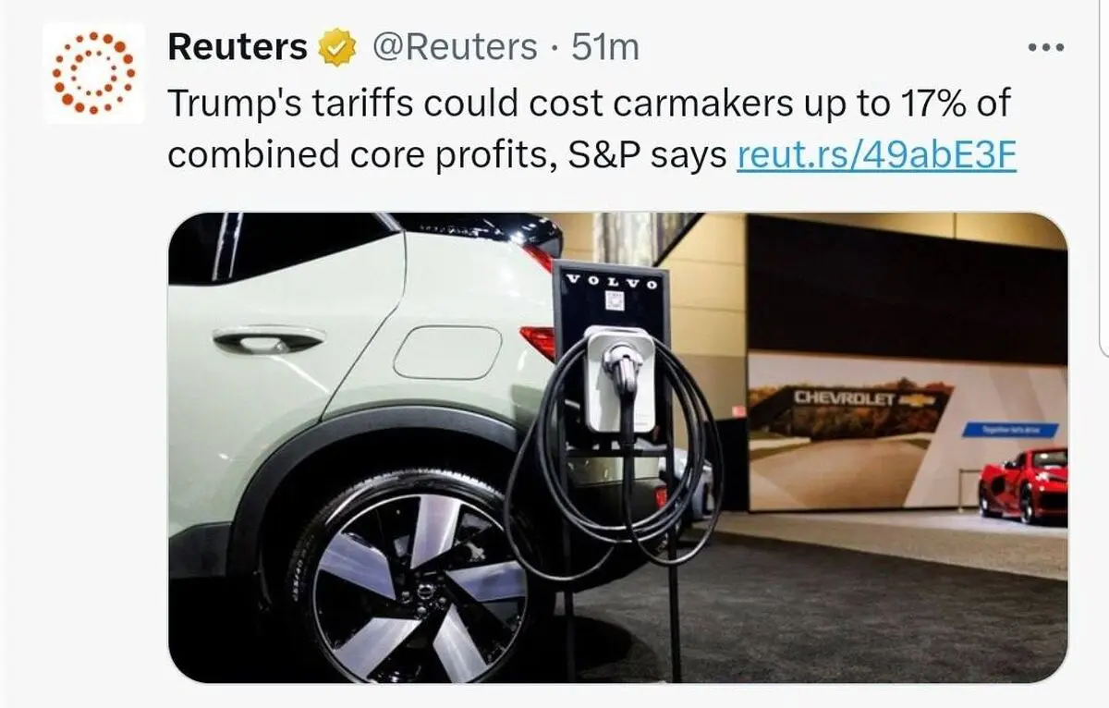Image resolution: width=1109 pixels, height=708 pixels.
Task: Click the red sports car in the photo
Action: (x=1023, y=484)
